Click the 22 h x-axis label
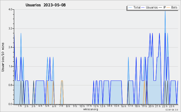Image resolution: width=181 pixels, height=112 pixels. pos(165,106)
